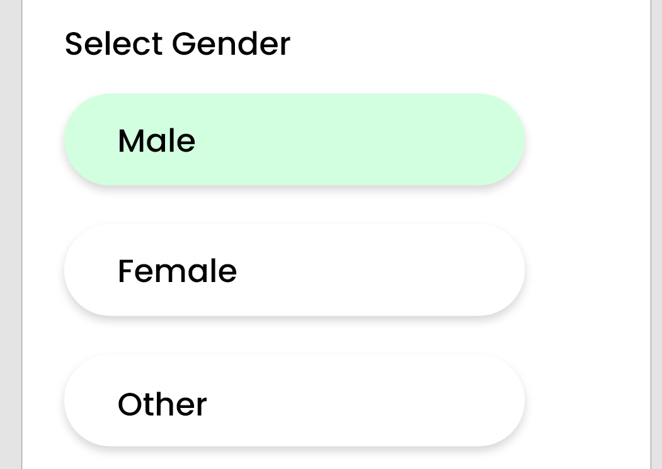
Task: Click the empty right side of Female pill
Action: point(409,270)
